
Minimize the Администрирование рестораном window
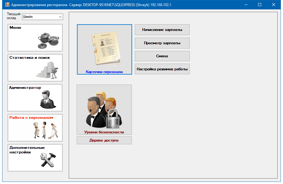tap(246, 5)
